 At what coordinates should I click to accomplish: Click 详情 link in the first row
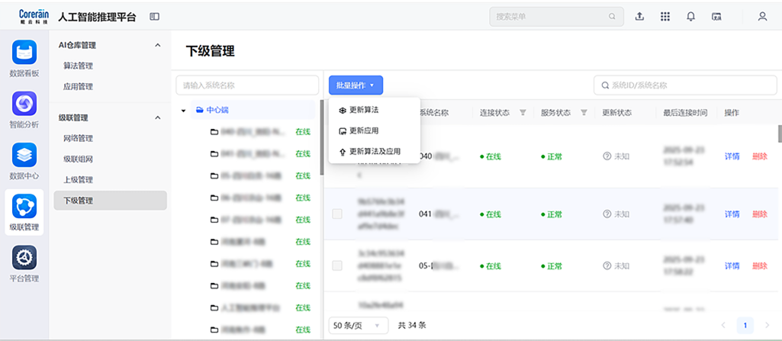732,156
